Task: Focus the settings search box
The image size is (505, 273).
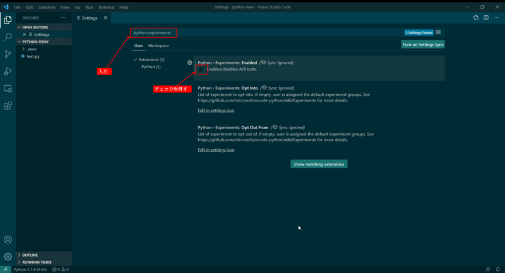Action: point(266,33)
